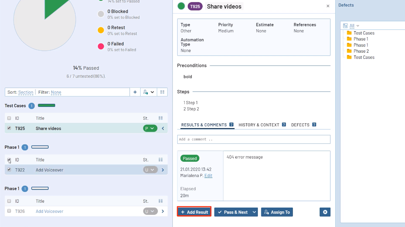Screen dimensions: 405x227
Task: Toggle the checkbox for test T922
Action: (x=9, y=170)
